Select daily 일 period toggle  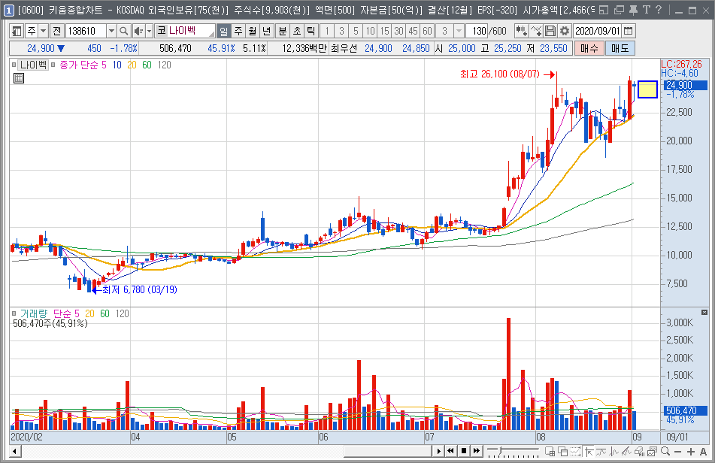[x=223, y=31]
